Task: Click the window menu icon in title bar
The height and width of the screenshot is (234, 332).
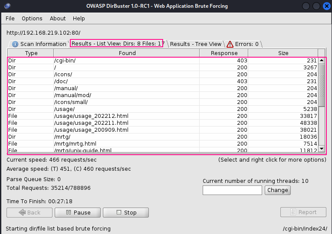Action: (7, 6)
